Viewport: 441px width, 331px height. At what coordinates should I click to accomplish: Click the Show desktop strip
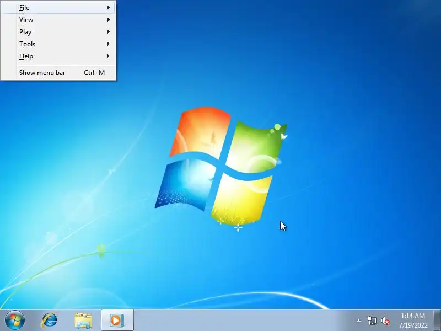[x=437, y=321]
